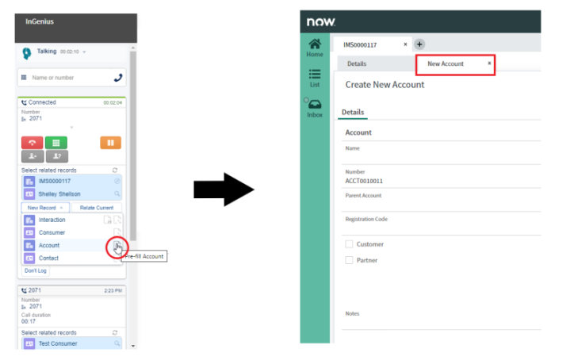Expand the Talking status dropdown

click(85, 52)
